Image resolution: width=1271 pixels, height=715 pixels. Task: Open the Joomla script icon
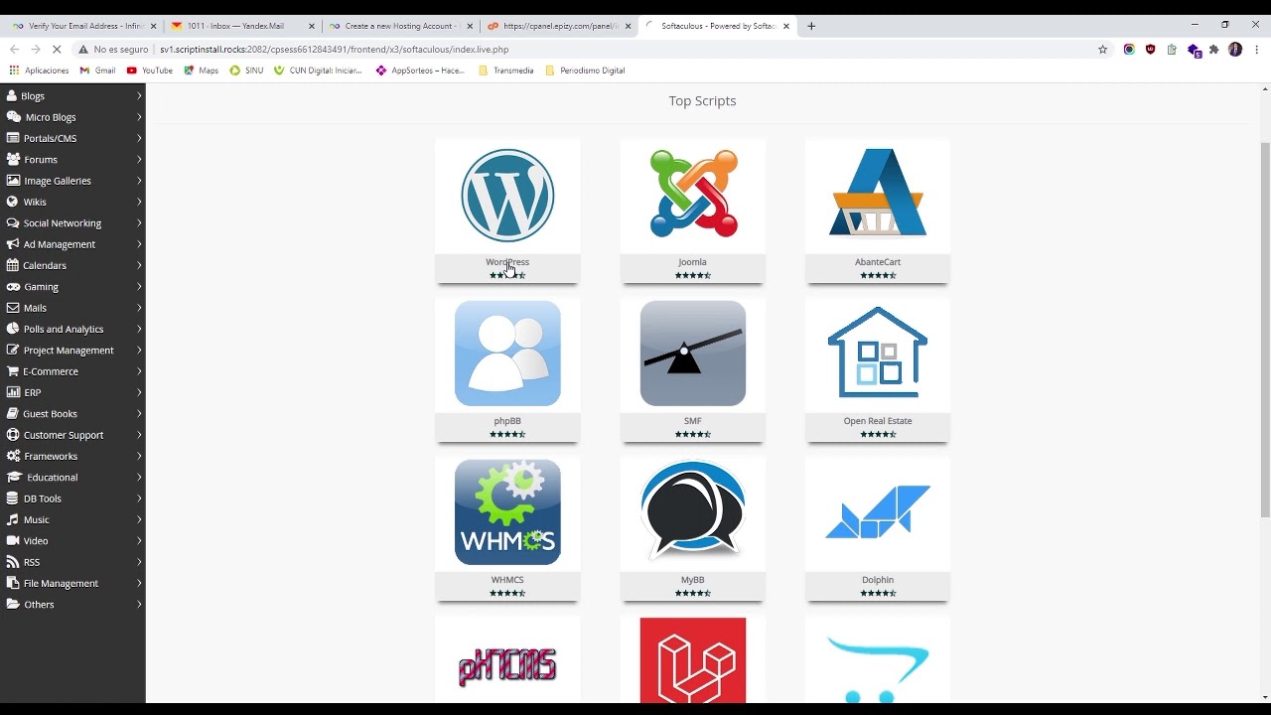pyautogui.click(x=693, y=194)
